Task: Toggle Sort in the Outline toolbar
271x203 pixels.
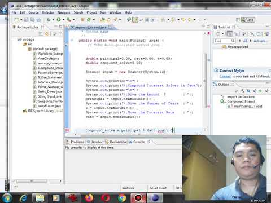Action: (242, 91)
